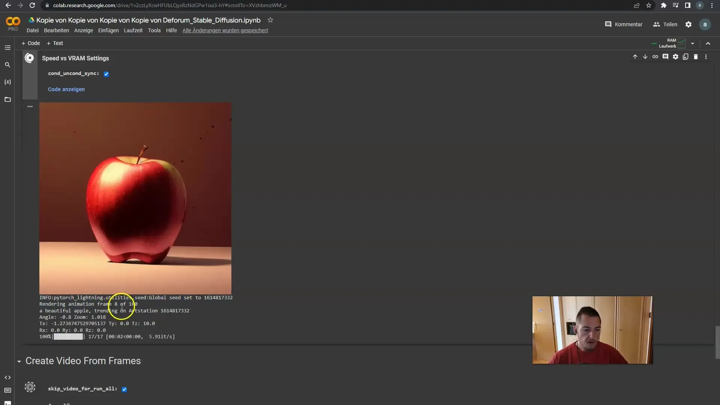The image size is (720, 405).
Task: Open the files folder sidebar icon
Action: coord(7,99)
